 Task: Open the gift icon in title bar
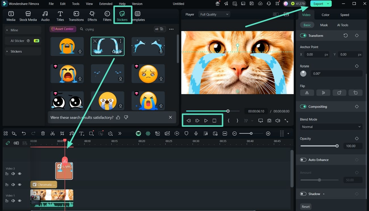[x=218, y=4]
